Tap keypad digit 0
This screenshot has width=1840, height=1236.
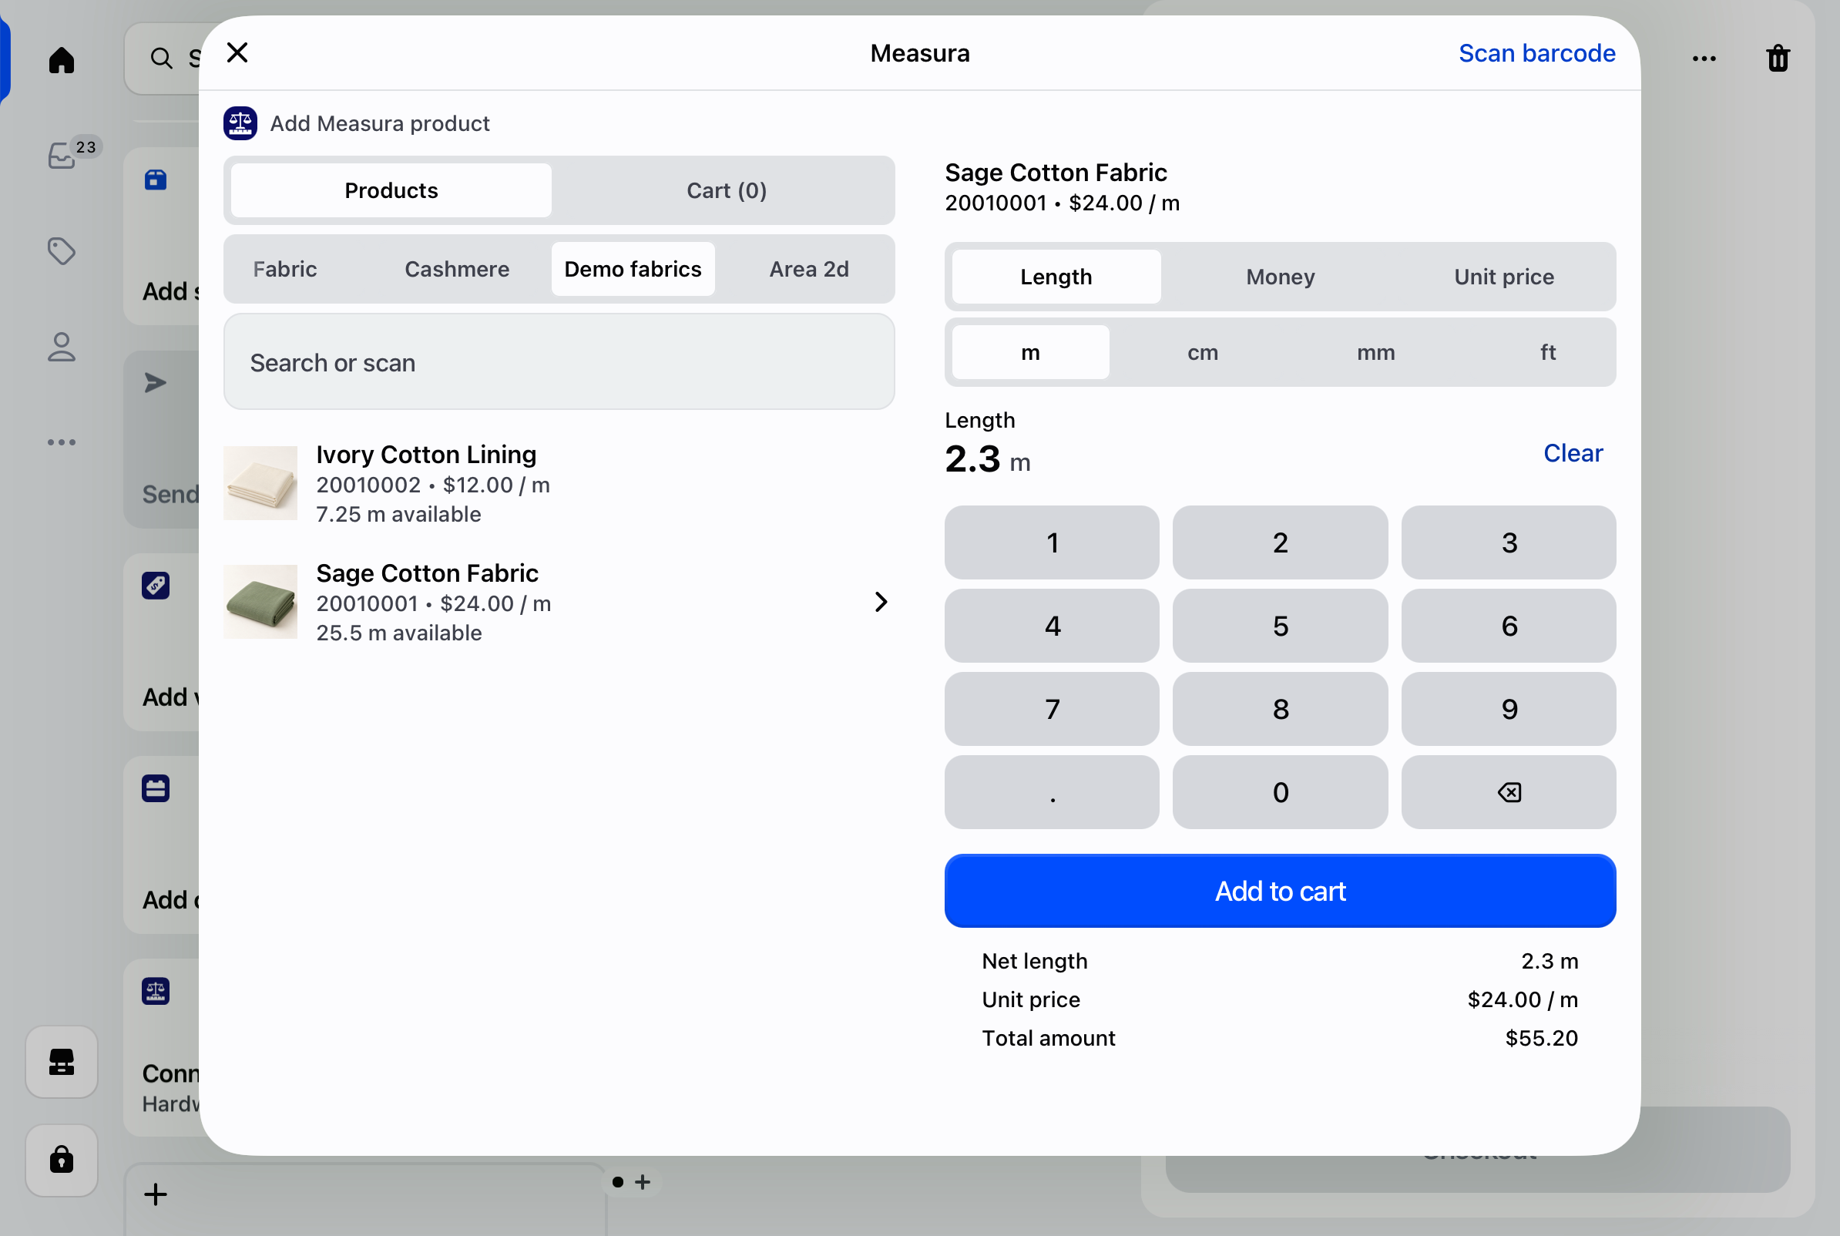[1280, 792]
